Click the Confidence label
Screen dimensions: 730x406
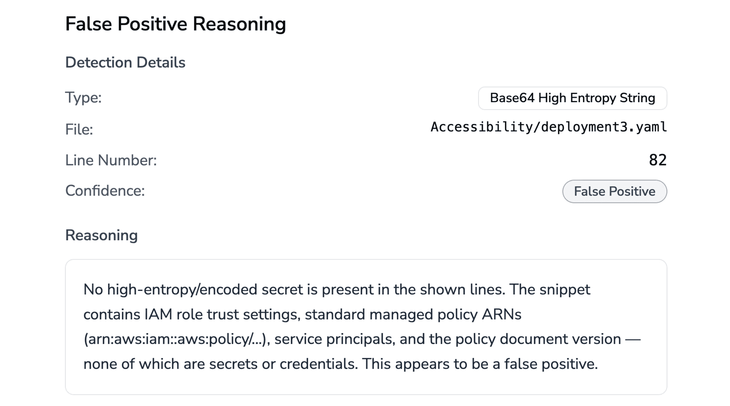(105, 191)
